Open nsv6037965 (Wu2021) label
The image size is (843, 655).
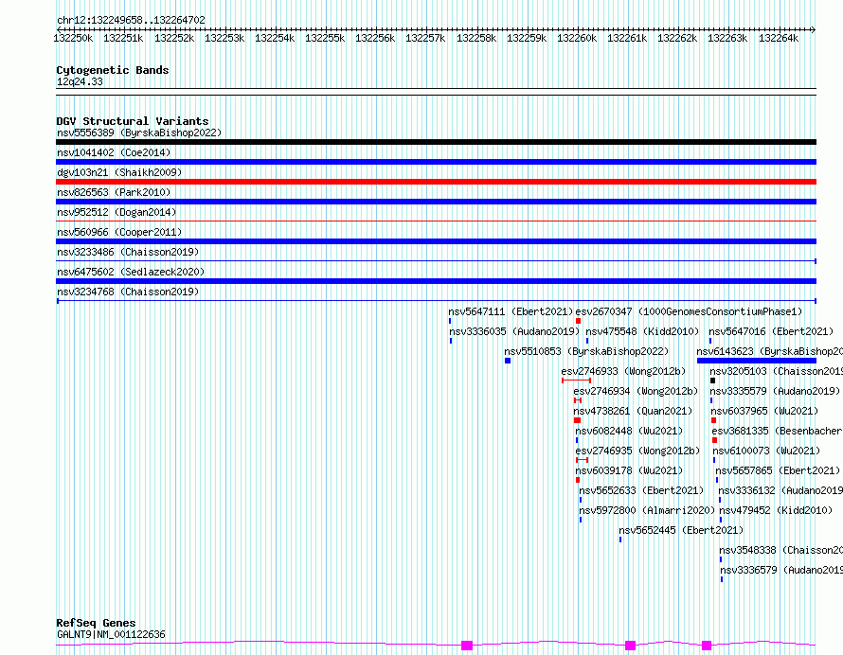[x=764, y=411]
